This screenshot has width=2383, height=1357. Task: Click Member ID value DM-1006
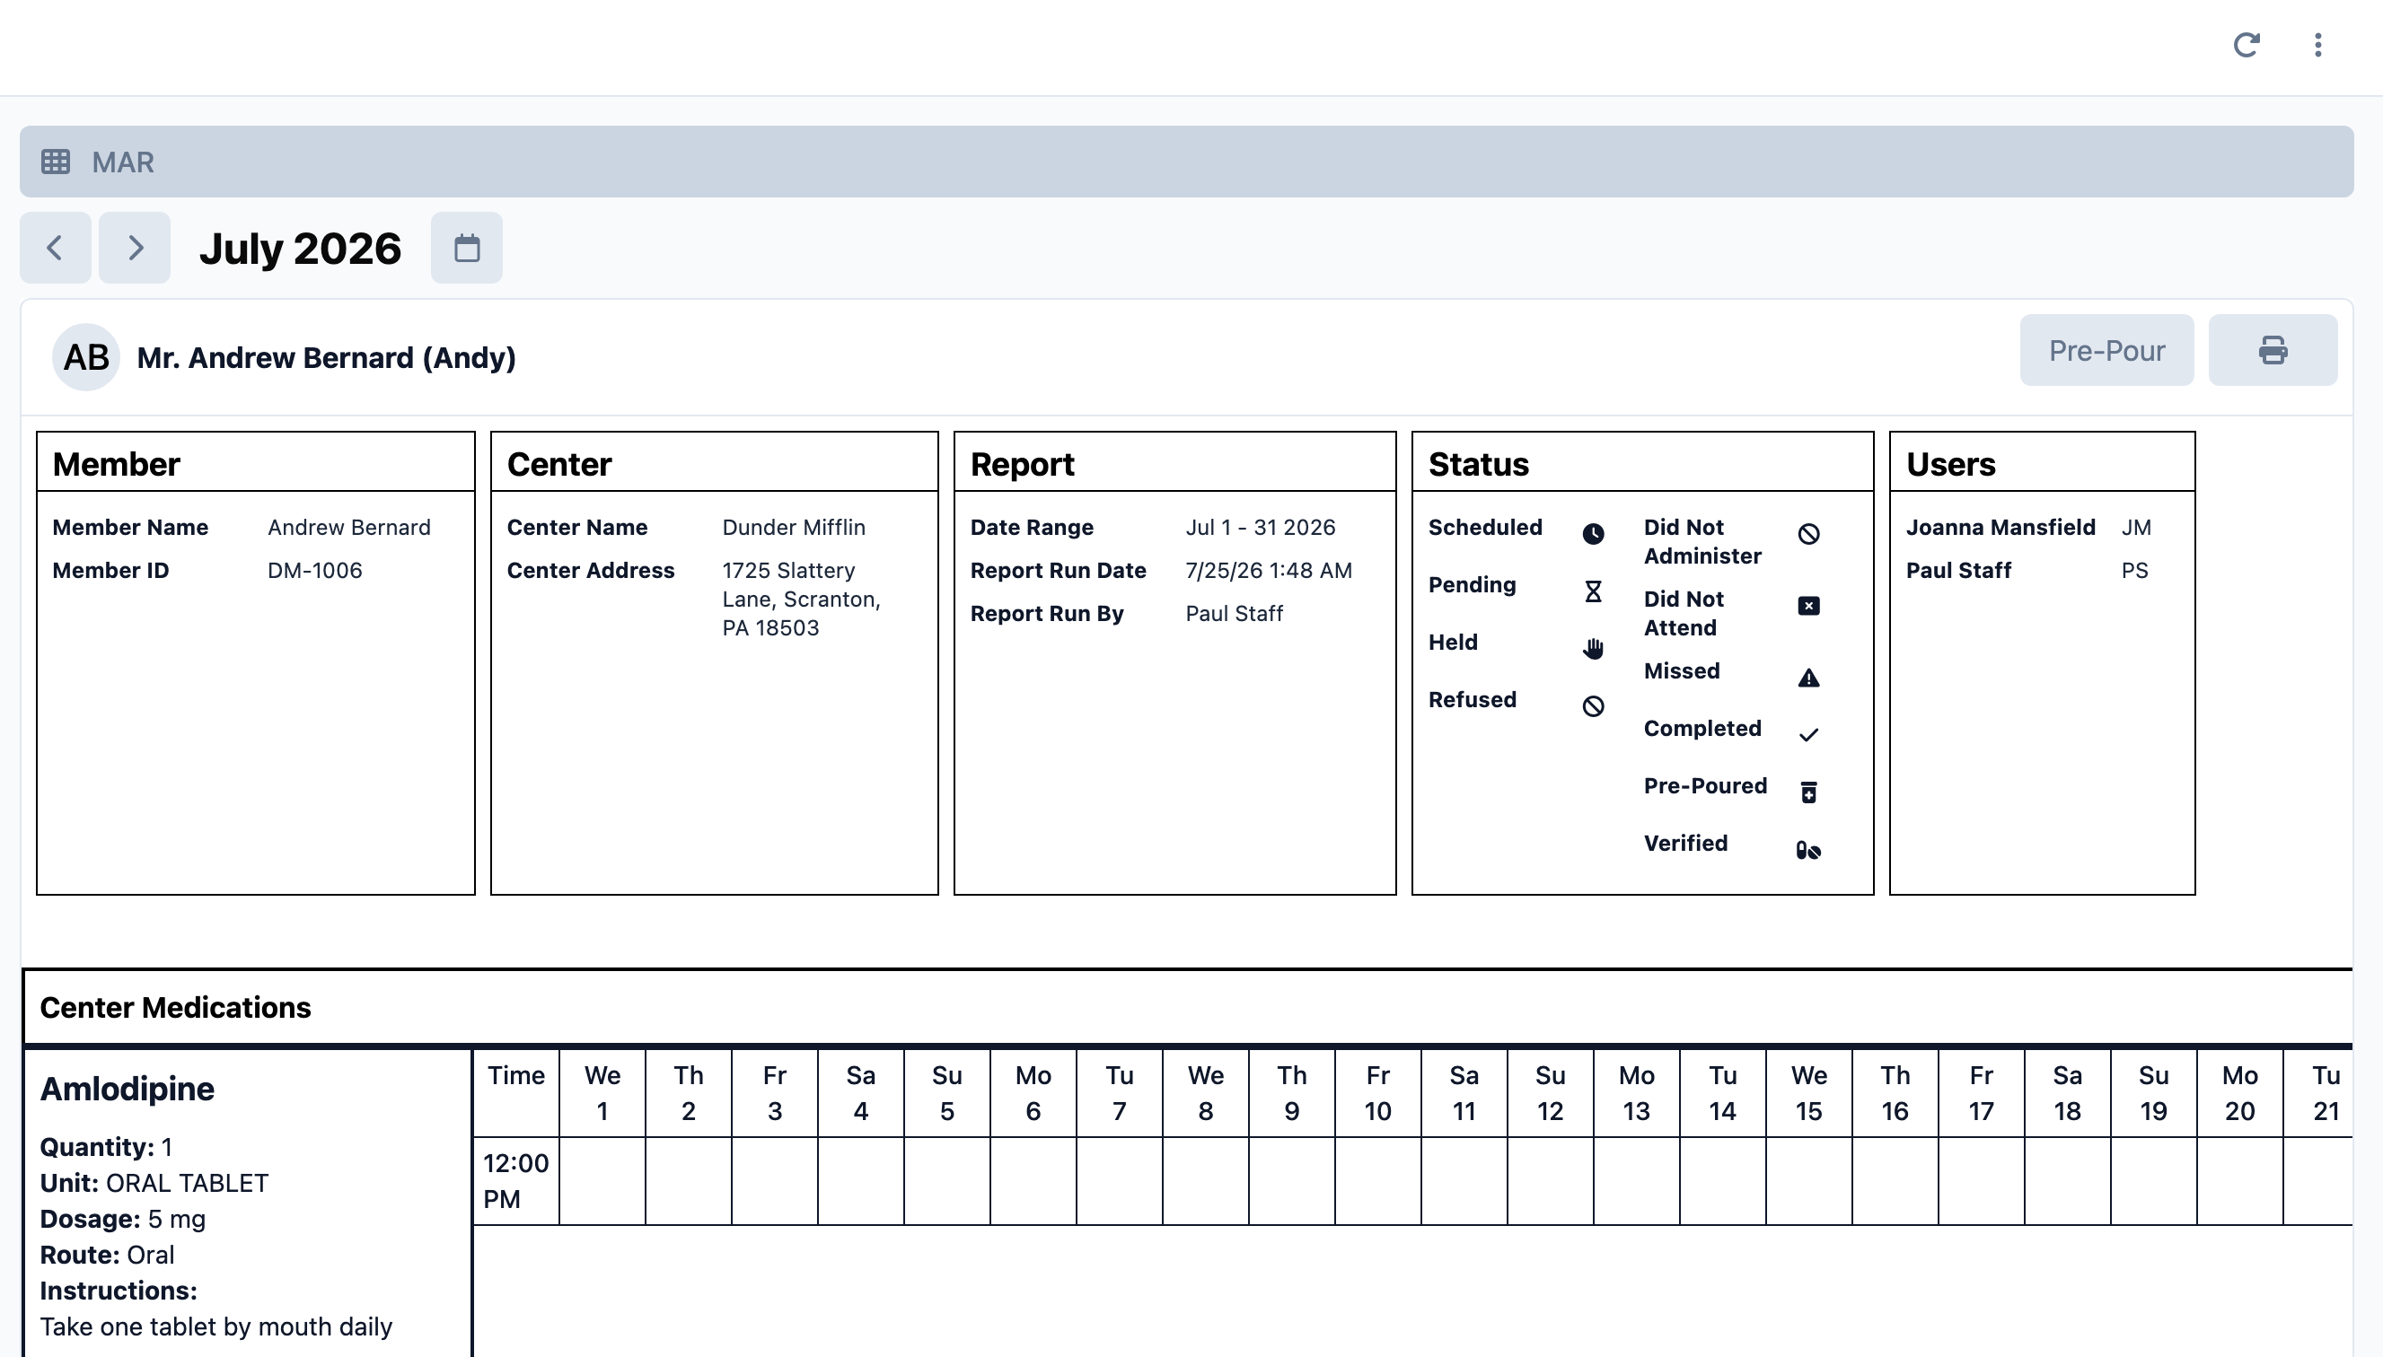tap(315, 571)
